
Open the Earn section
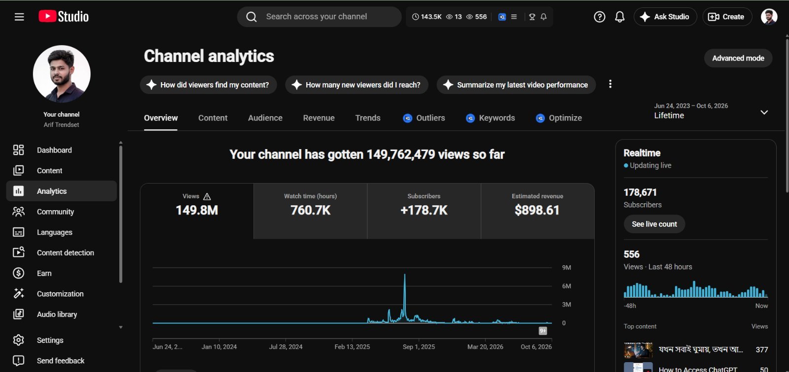(61, 273)
